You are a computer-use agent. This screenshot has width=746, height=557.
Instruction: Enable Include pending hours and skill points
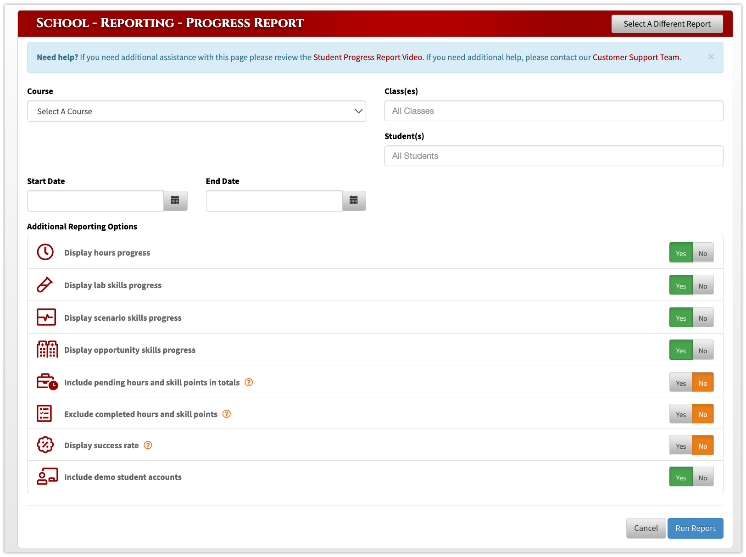click(680, 382)
